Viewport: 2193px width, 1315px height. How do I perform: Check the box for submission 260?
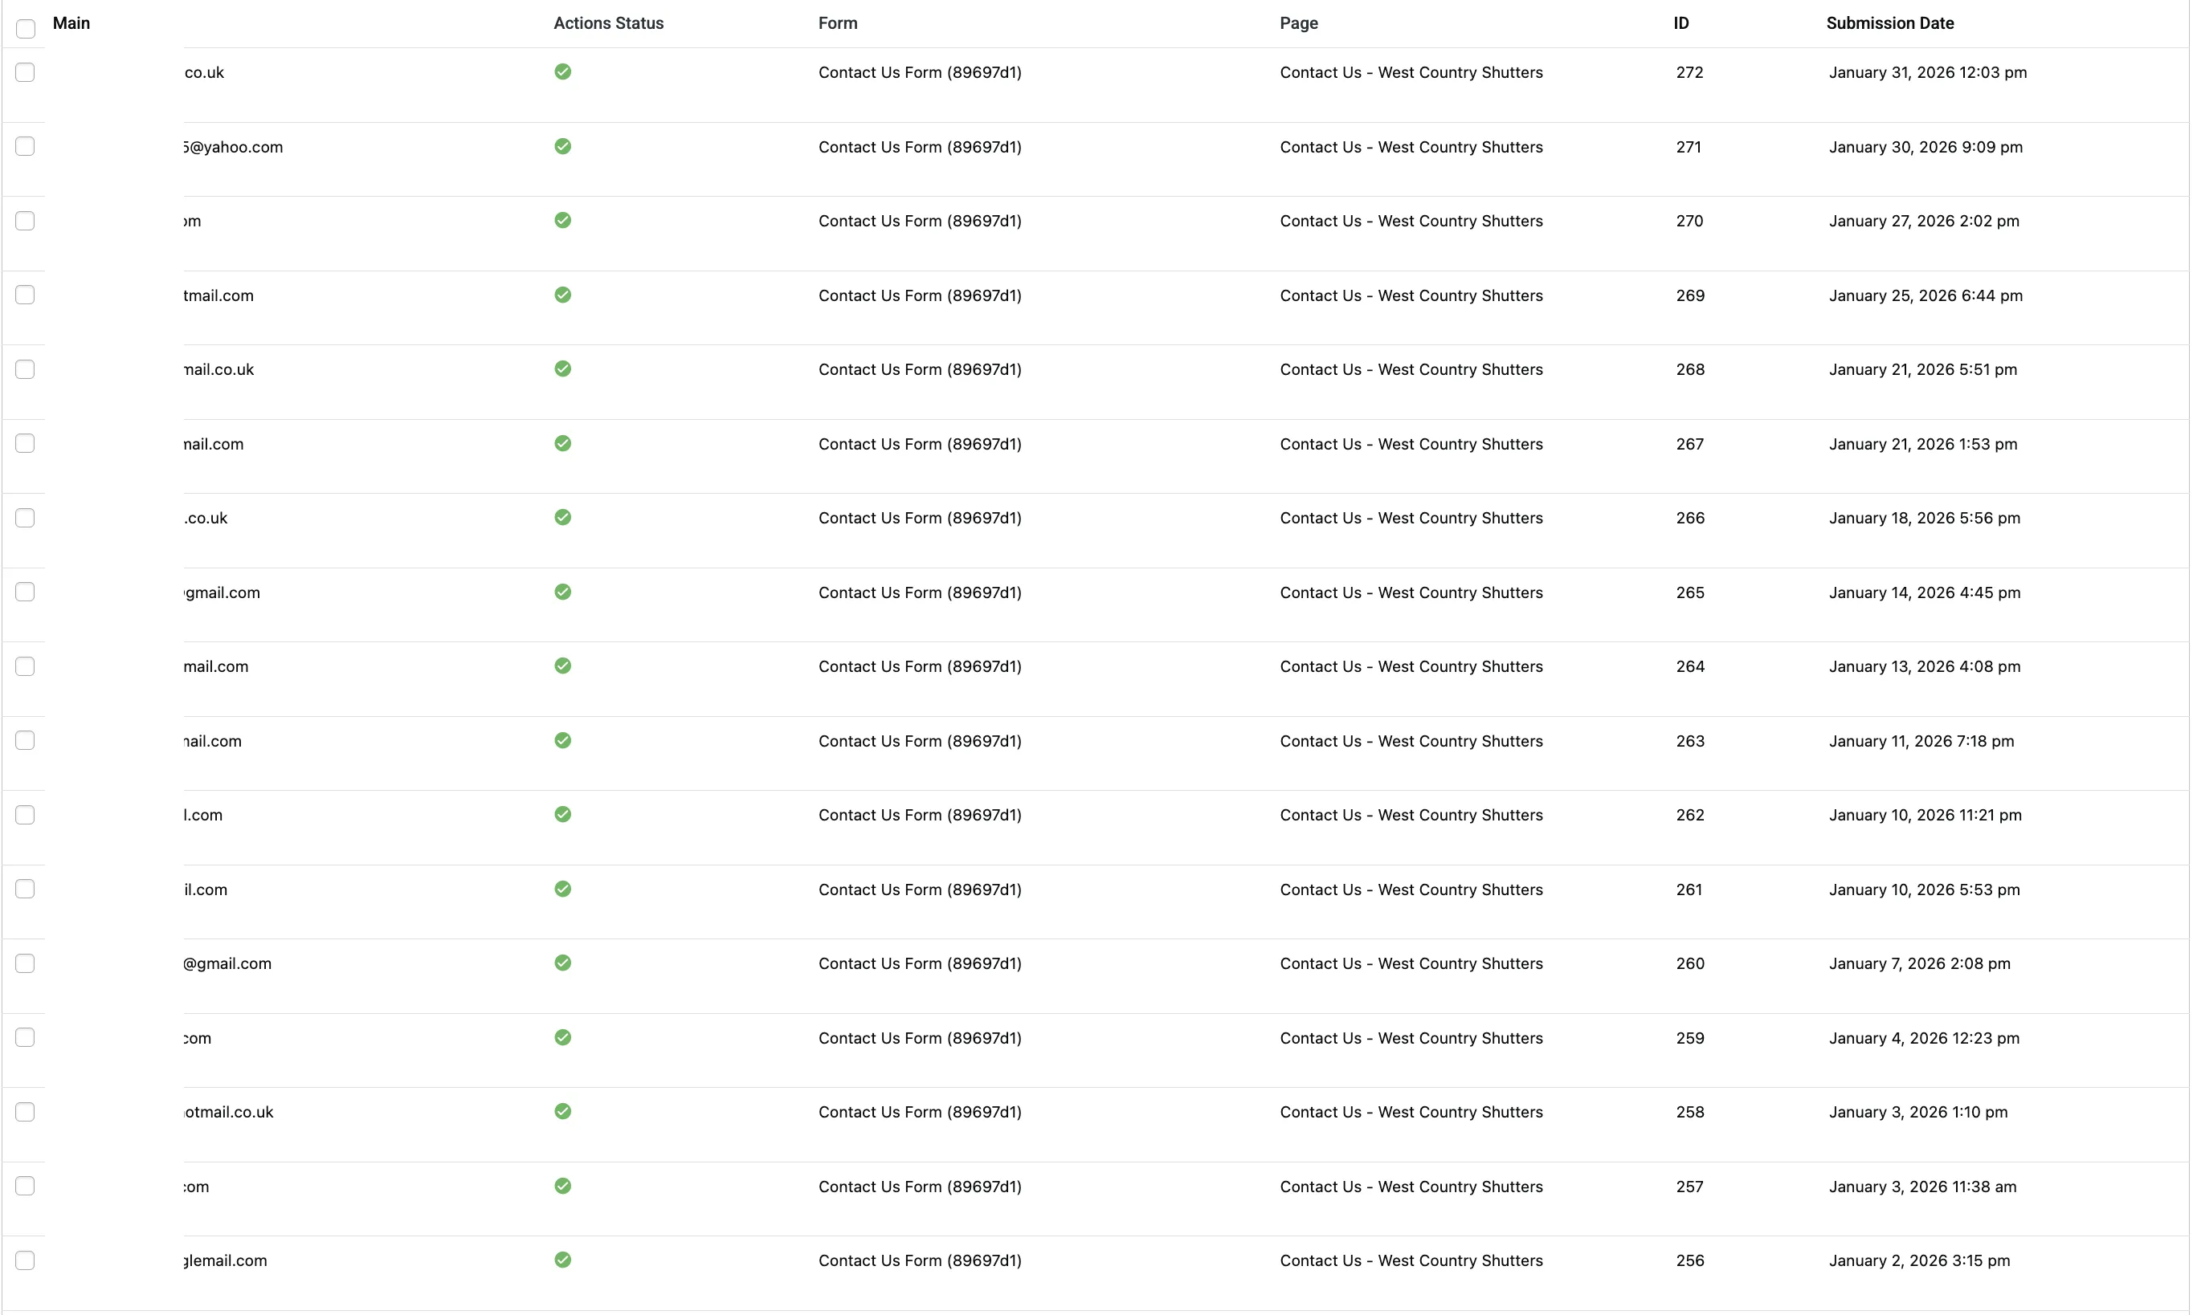[25, 963]
